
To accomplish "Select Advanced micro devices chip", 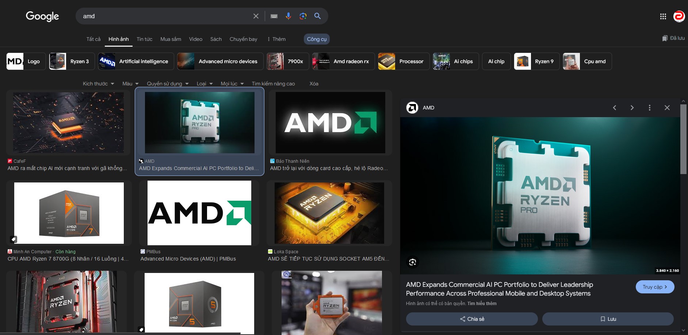I will tap(220, 61).
